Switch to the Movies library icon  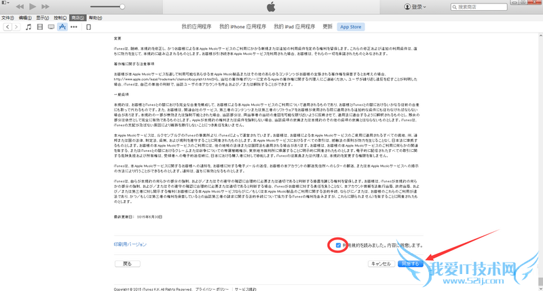[x=40, y=26]
